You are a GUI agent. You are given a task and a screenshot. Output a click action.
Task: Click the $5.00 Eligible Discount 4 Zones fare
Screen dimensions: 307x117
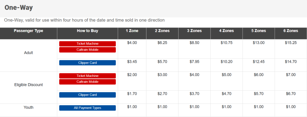227,75
